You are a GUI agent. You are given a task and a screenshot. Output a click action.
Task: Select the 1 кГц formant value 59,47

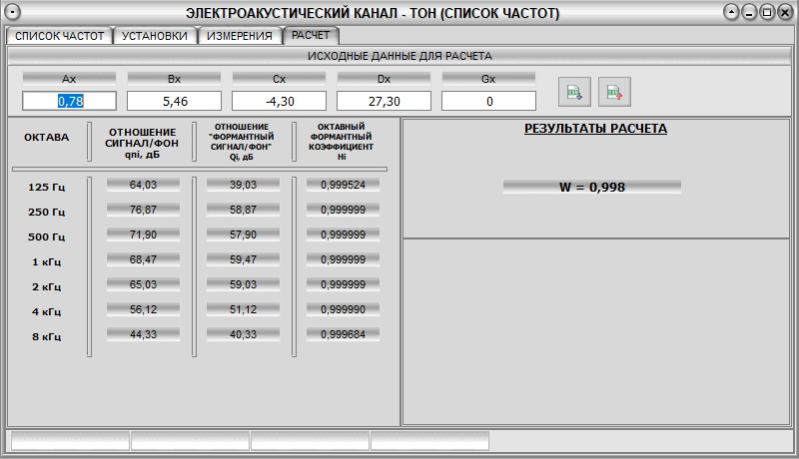click(x=243, y=259)
